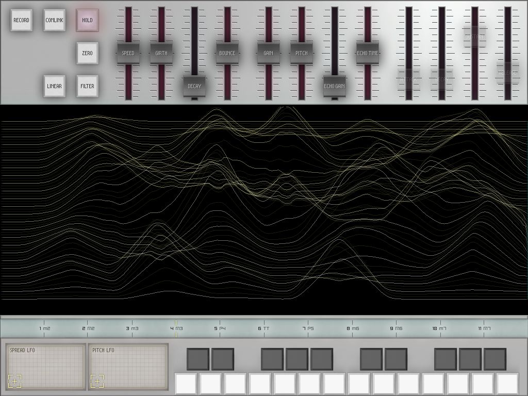Select the BOUNCE fader knob
The height and width of the screenshot is (396, 528).
coord(227,53)
